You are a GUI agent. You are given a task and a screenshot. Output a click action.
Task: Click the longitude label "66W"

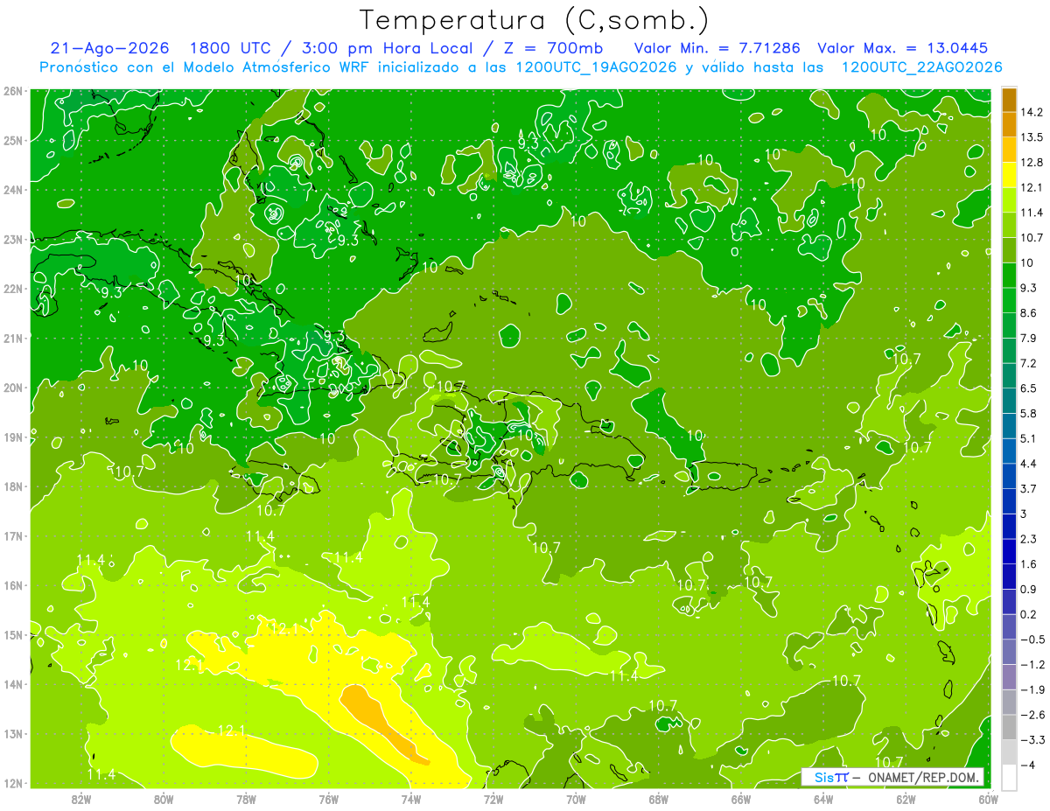(x=740, y=799)
